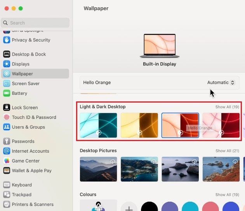Select the Screen Saver icon in sidebar
Screen dimensions: 245x211
click(7, 83)
